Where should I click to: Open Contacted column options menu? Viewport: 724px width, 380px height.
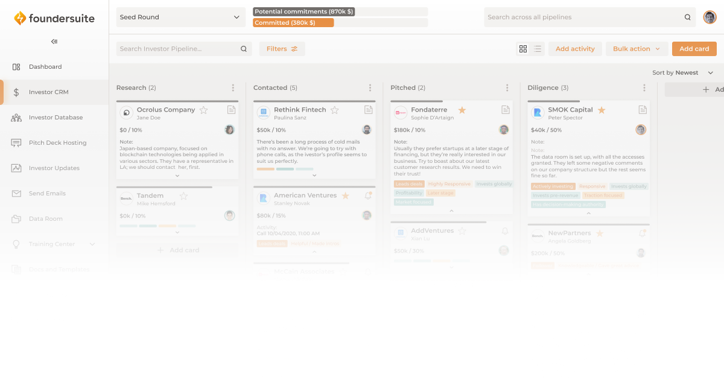point(370,88)
